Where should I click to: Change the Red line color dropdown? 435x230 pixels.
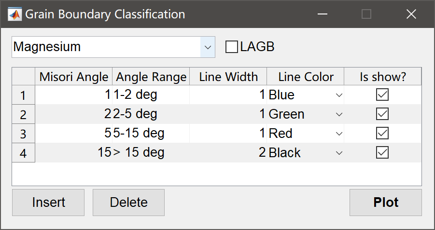tap(339, 134)
